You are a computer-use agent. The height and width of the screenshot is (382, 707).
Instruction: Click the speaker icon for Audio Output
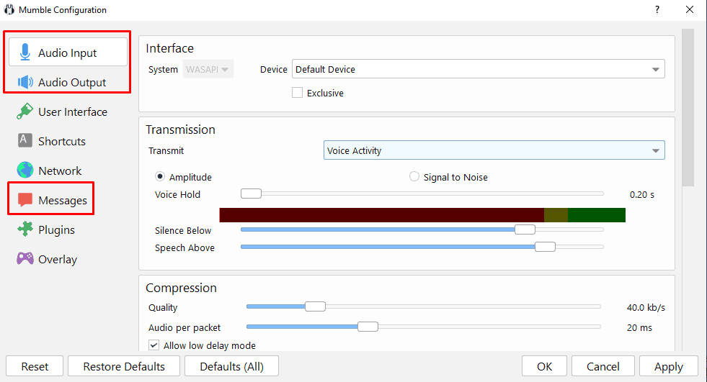point(25,82)
